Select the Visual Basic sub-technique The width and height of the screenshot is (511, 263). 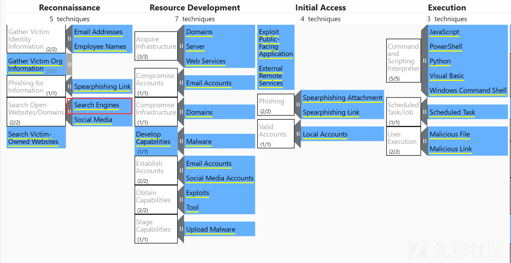point(468,76)
